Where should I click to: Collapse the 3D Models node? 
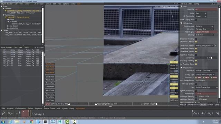pyautogui.click(x=8, y=22)
